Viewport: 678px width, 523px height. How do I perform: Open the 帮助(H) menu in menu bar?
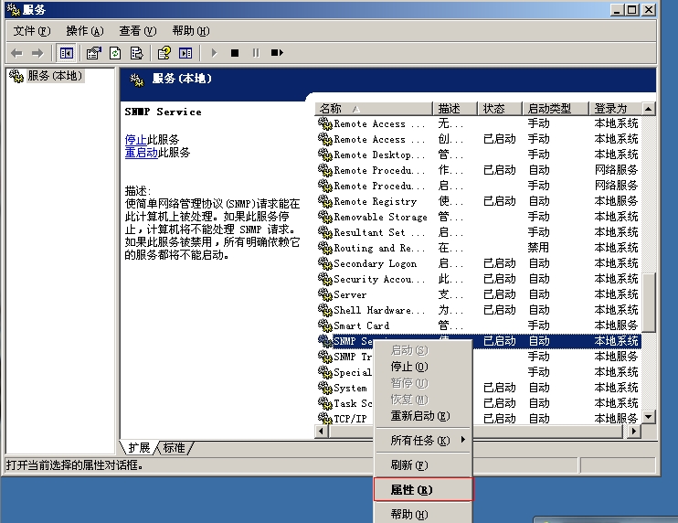tap(191, 31)
